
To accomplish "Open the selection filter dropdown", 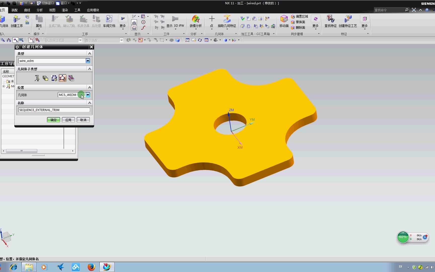I will click(80, 40).
